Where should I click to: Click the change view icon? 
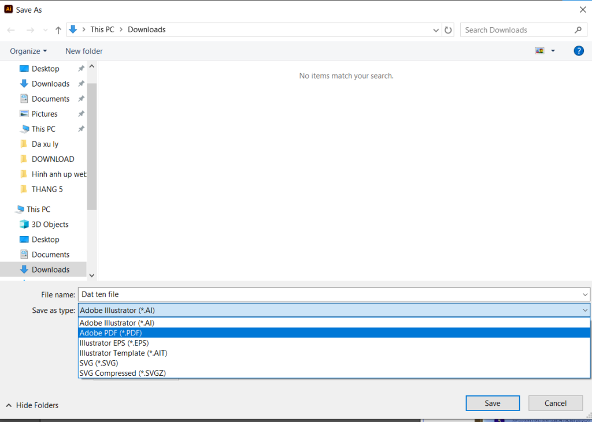pyautogui.click(x=540, y=51)
